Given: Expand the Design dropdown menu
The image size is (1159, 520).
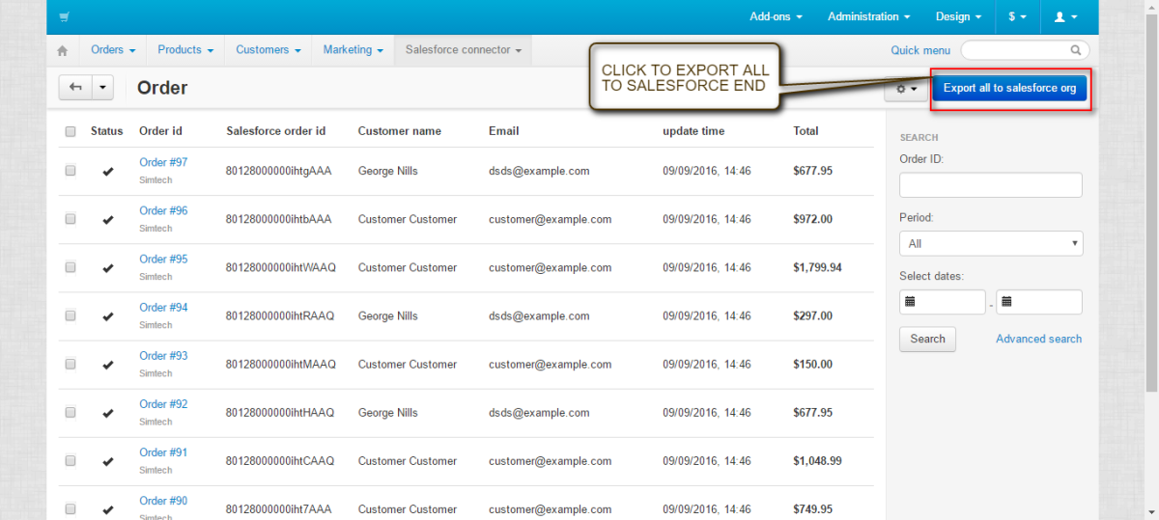Looking at the screenshot, I should point(958,16).
